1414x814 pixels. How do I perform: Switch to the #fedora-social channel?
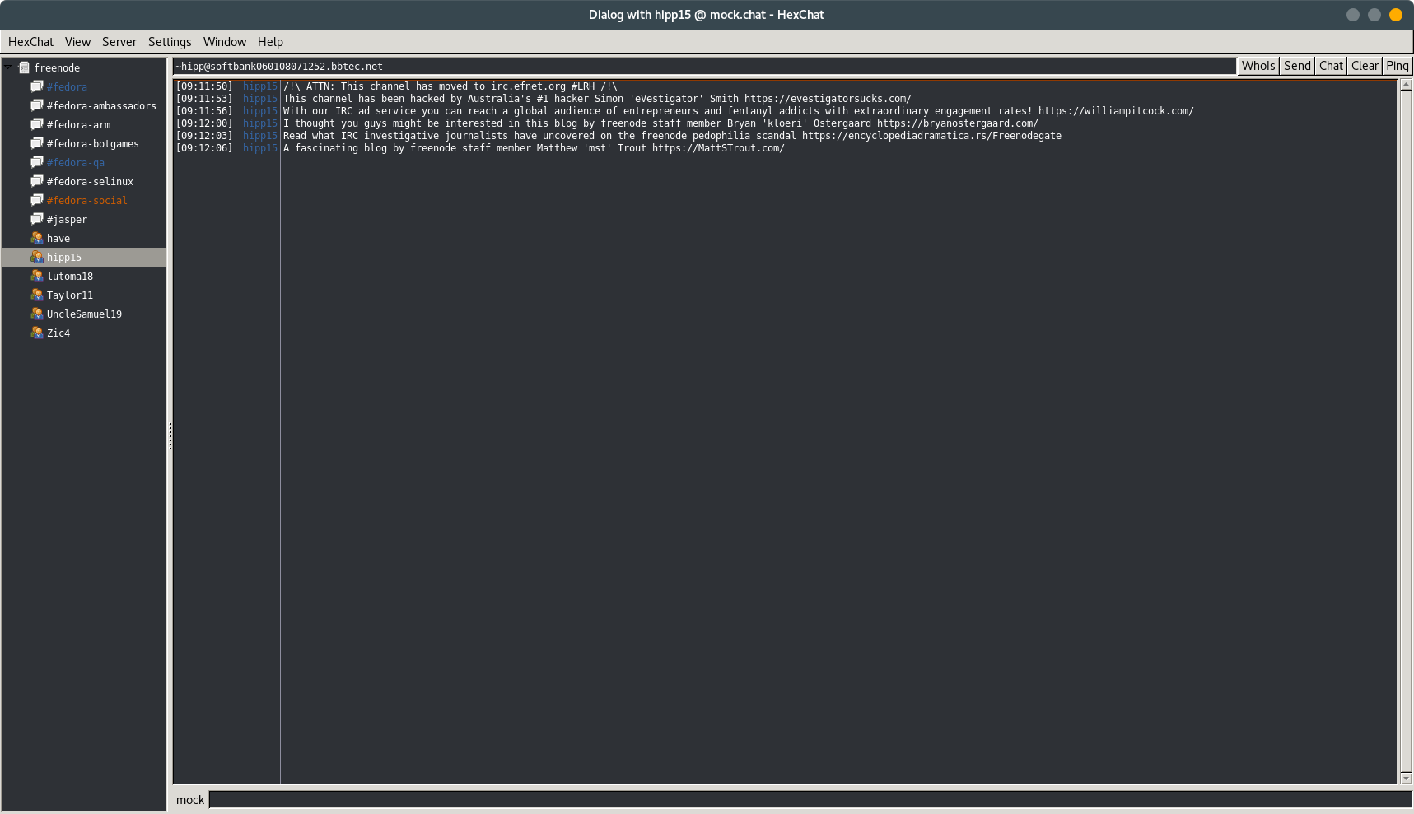pos(87,200)
